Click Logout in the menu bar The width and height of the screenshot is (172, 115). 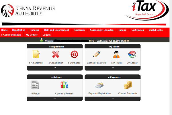click(46, 35)
